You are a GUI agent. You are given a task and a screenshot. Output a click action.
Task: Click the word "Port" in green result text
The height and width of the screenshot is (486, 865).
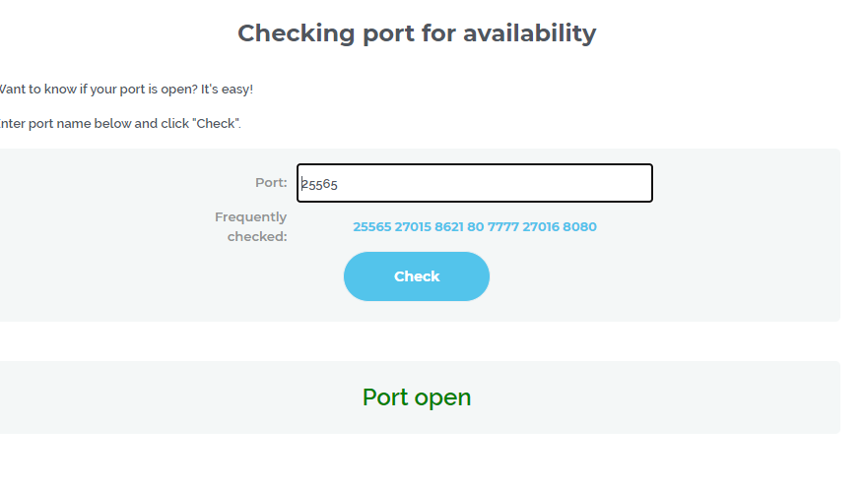385,397
